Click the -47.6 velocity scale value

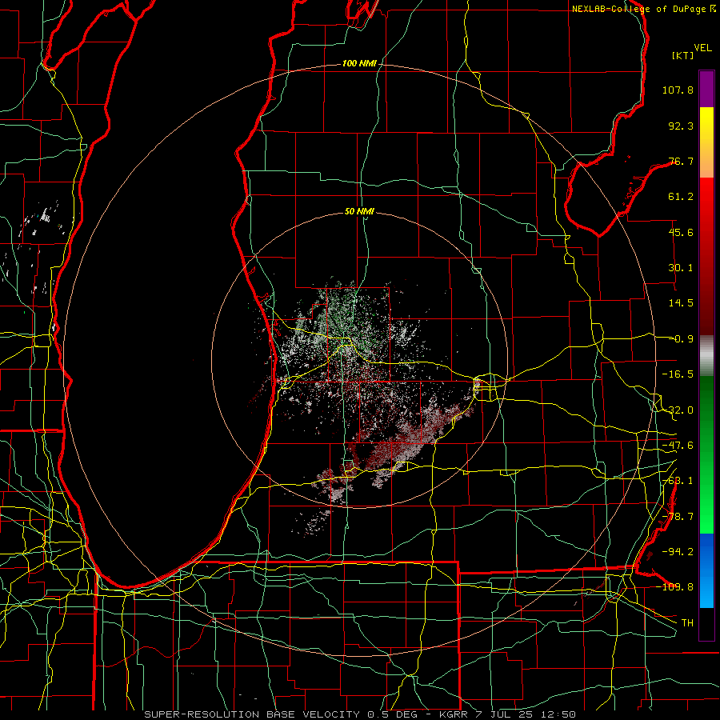(x=678, y=446)
